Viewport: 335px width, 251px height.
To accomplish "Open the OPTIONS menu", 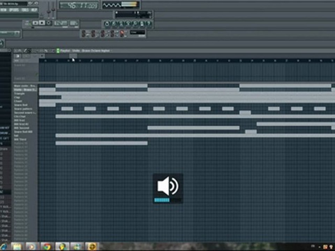I will click(14, 10).
